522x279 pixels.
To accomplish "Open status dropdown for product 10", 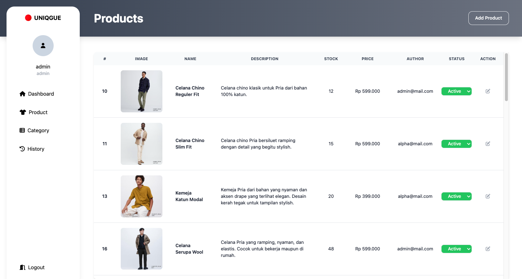I will [456, 91].
